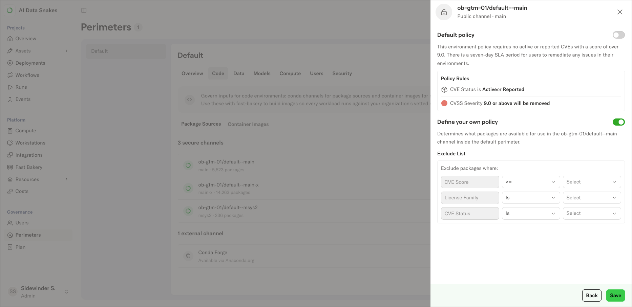This screenshot has width=632, height=307.
Task: Click the Fast Bakery icon
Action: click(x=10, y=167)
